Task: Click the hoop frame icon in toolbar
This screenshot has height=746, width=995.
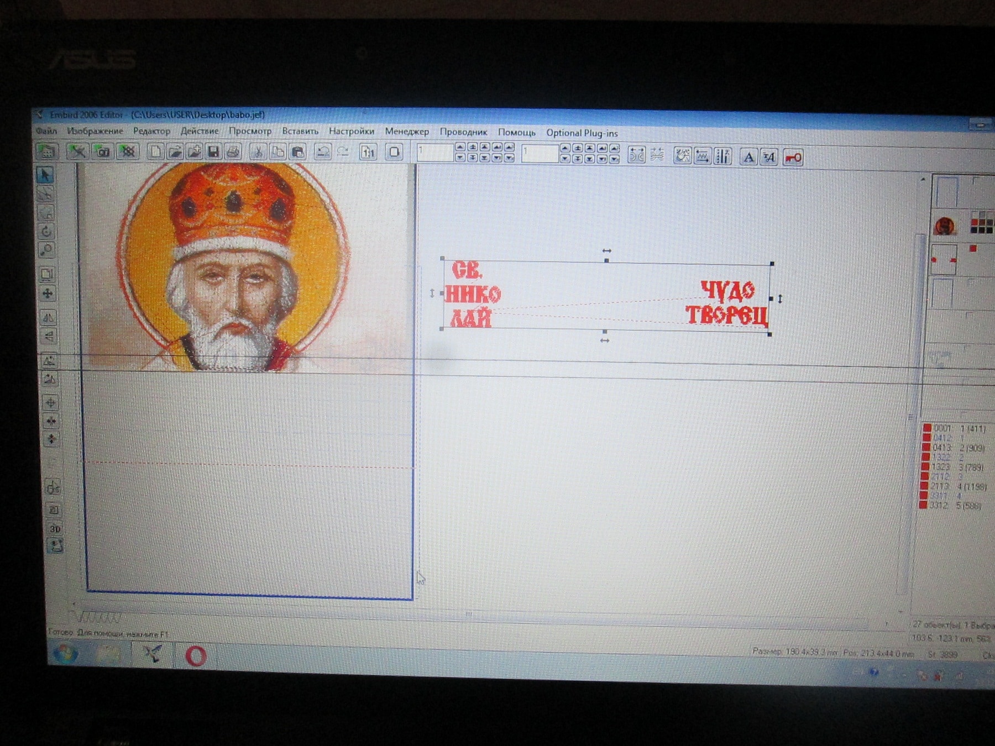Action: (x=394, y=153)
